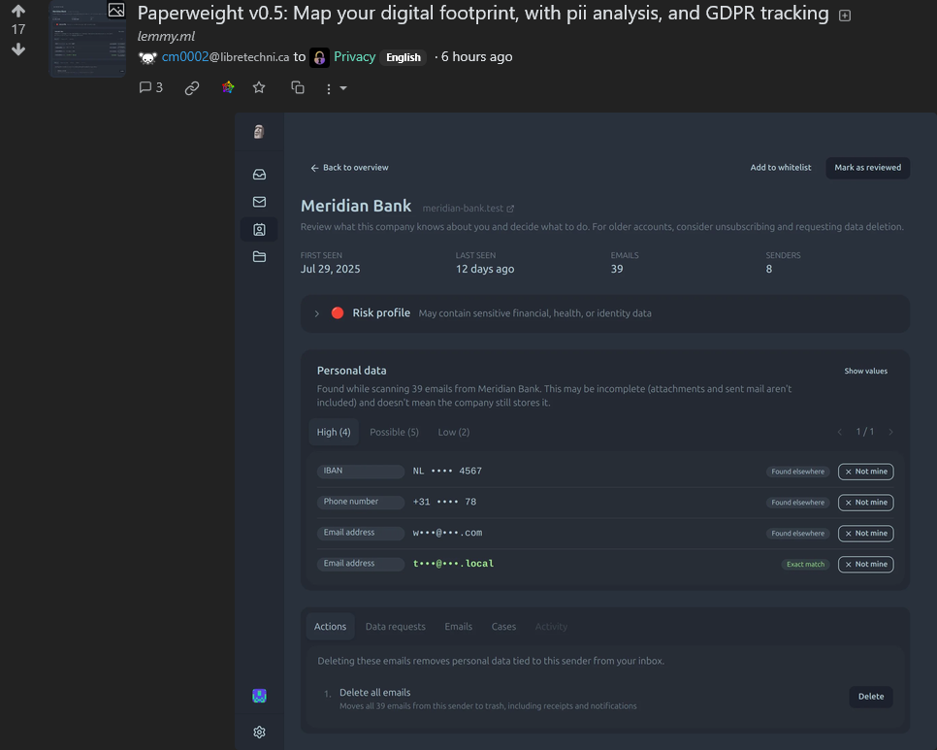The height and width of the screenshot is (750, 937).
Task: Click Add to whitelist
Action: point(781,168)
